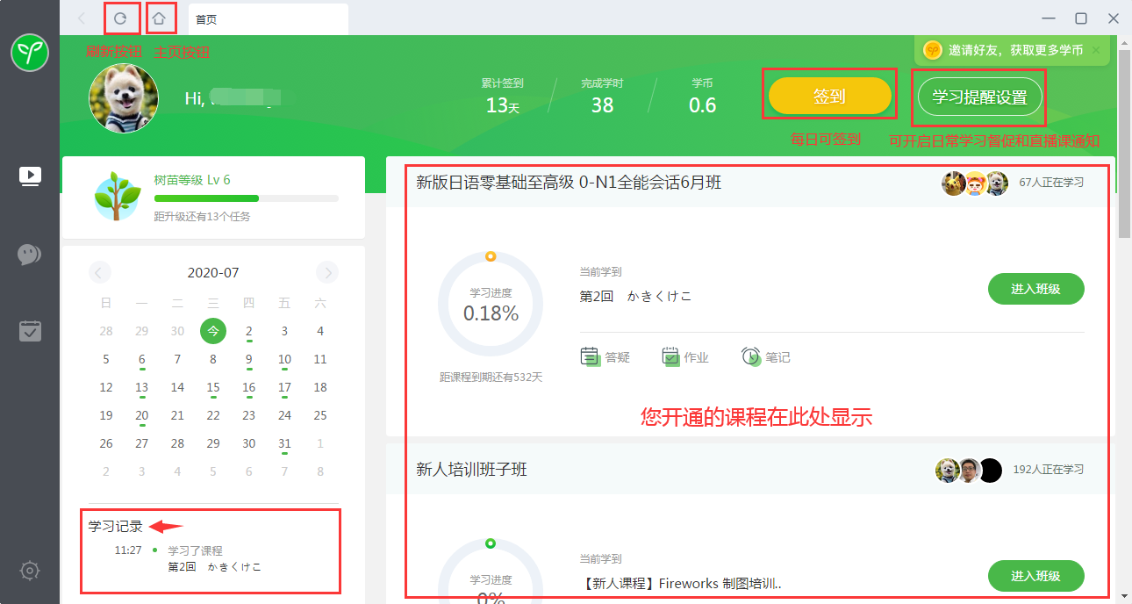Click the user profile avatar

[x=124, y=98]
